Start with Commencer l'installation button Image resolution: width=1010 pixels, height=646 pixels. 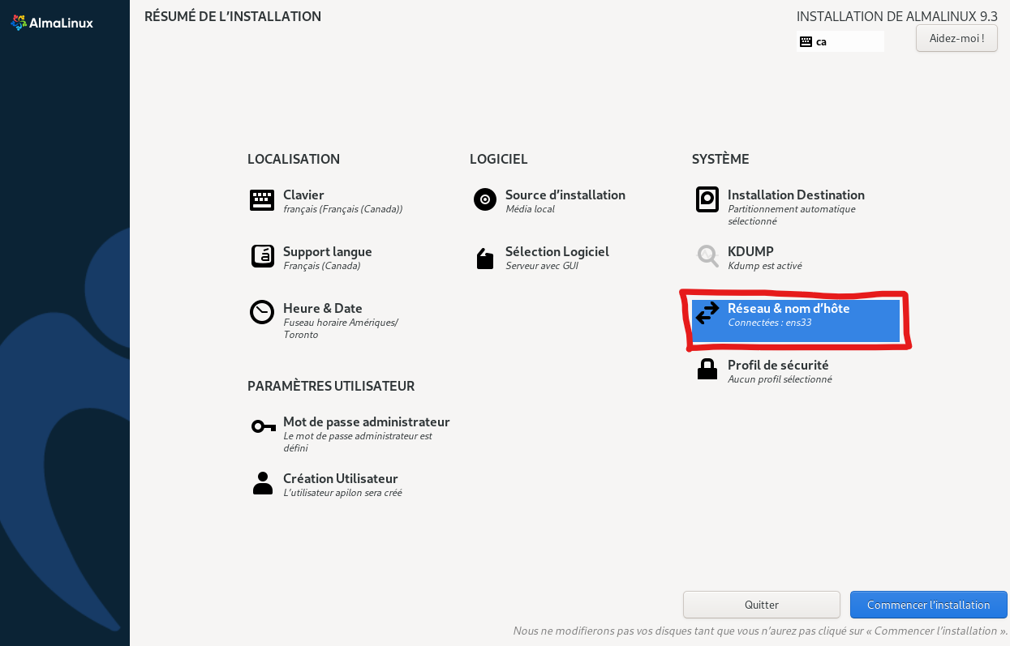[928, 605]
